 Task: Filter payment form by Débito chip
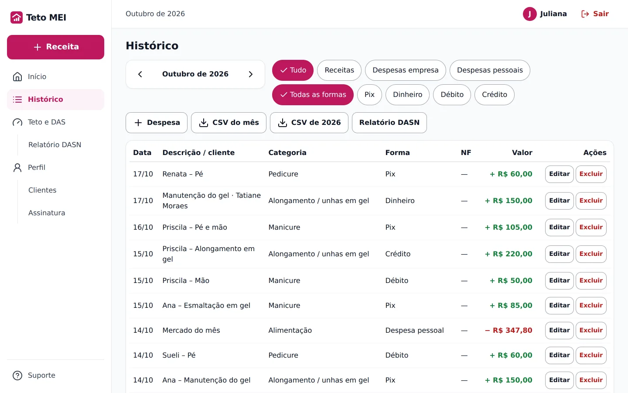click(x=452, y=95)
